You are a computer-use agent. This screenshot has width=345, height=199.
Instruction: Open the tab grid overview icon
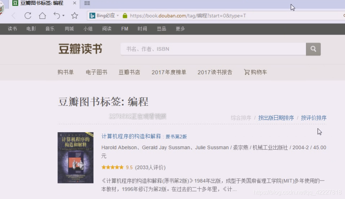tap(87, 3)
